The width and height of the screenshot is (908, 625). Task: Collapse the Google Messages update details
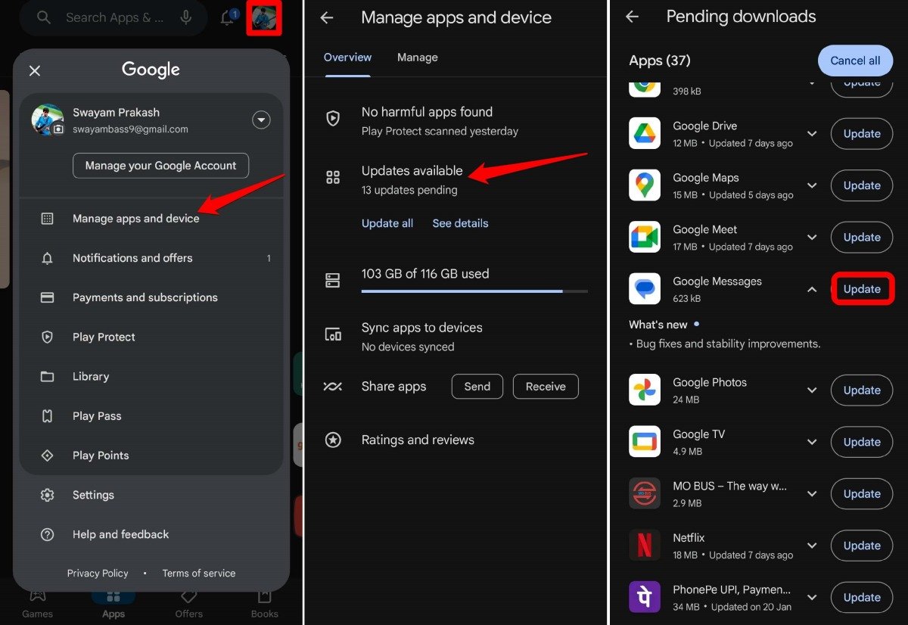pyautogui.click(x=812, y=289)
